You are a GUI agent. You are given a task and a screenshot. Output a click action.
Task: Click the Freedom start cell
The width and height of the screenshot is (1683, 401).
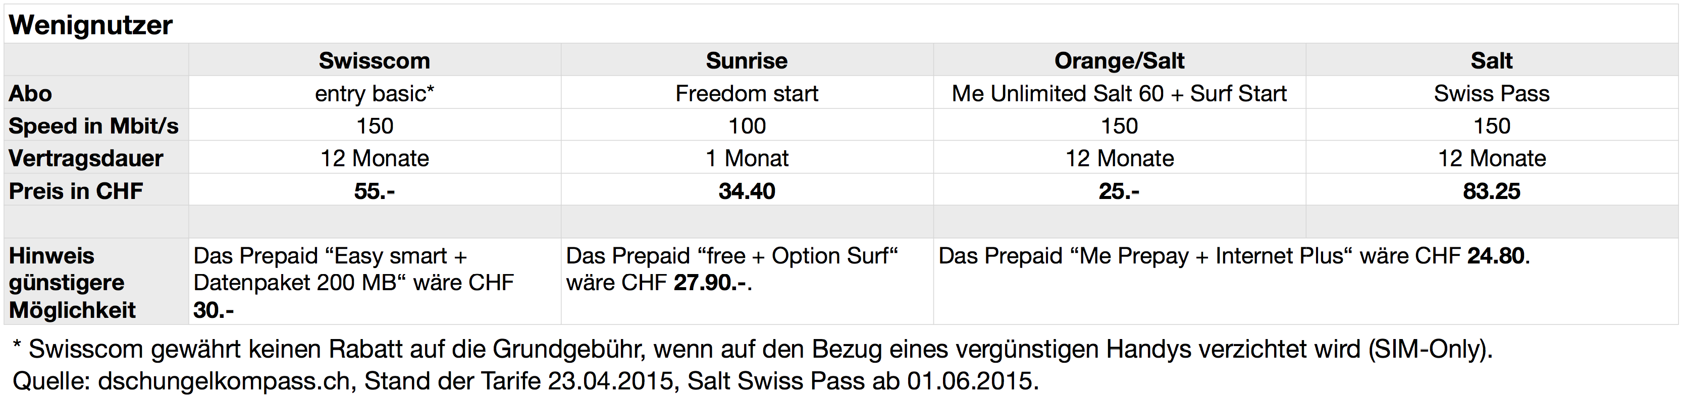(x=747, y=93)
